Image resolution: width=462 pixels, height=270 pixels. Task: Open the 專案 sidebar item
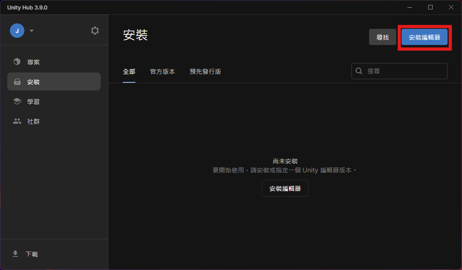coord(54,62)
